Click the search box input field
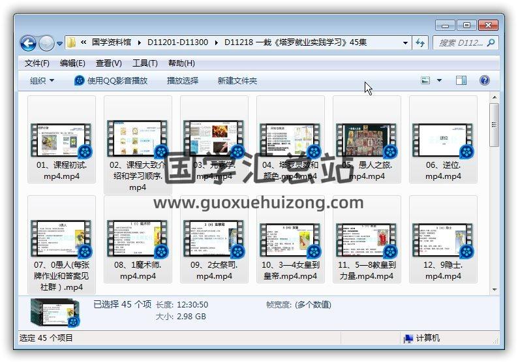Viewport: 518px width, 363px height. [x=460, y=42]
